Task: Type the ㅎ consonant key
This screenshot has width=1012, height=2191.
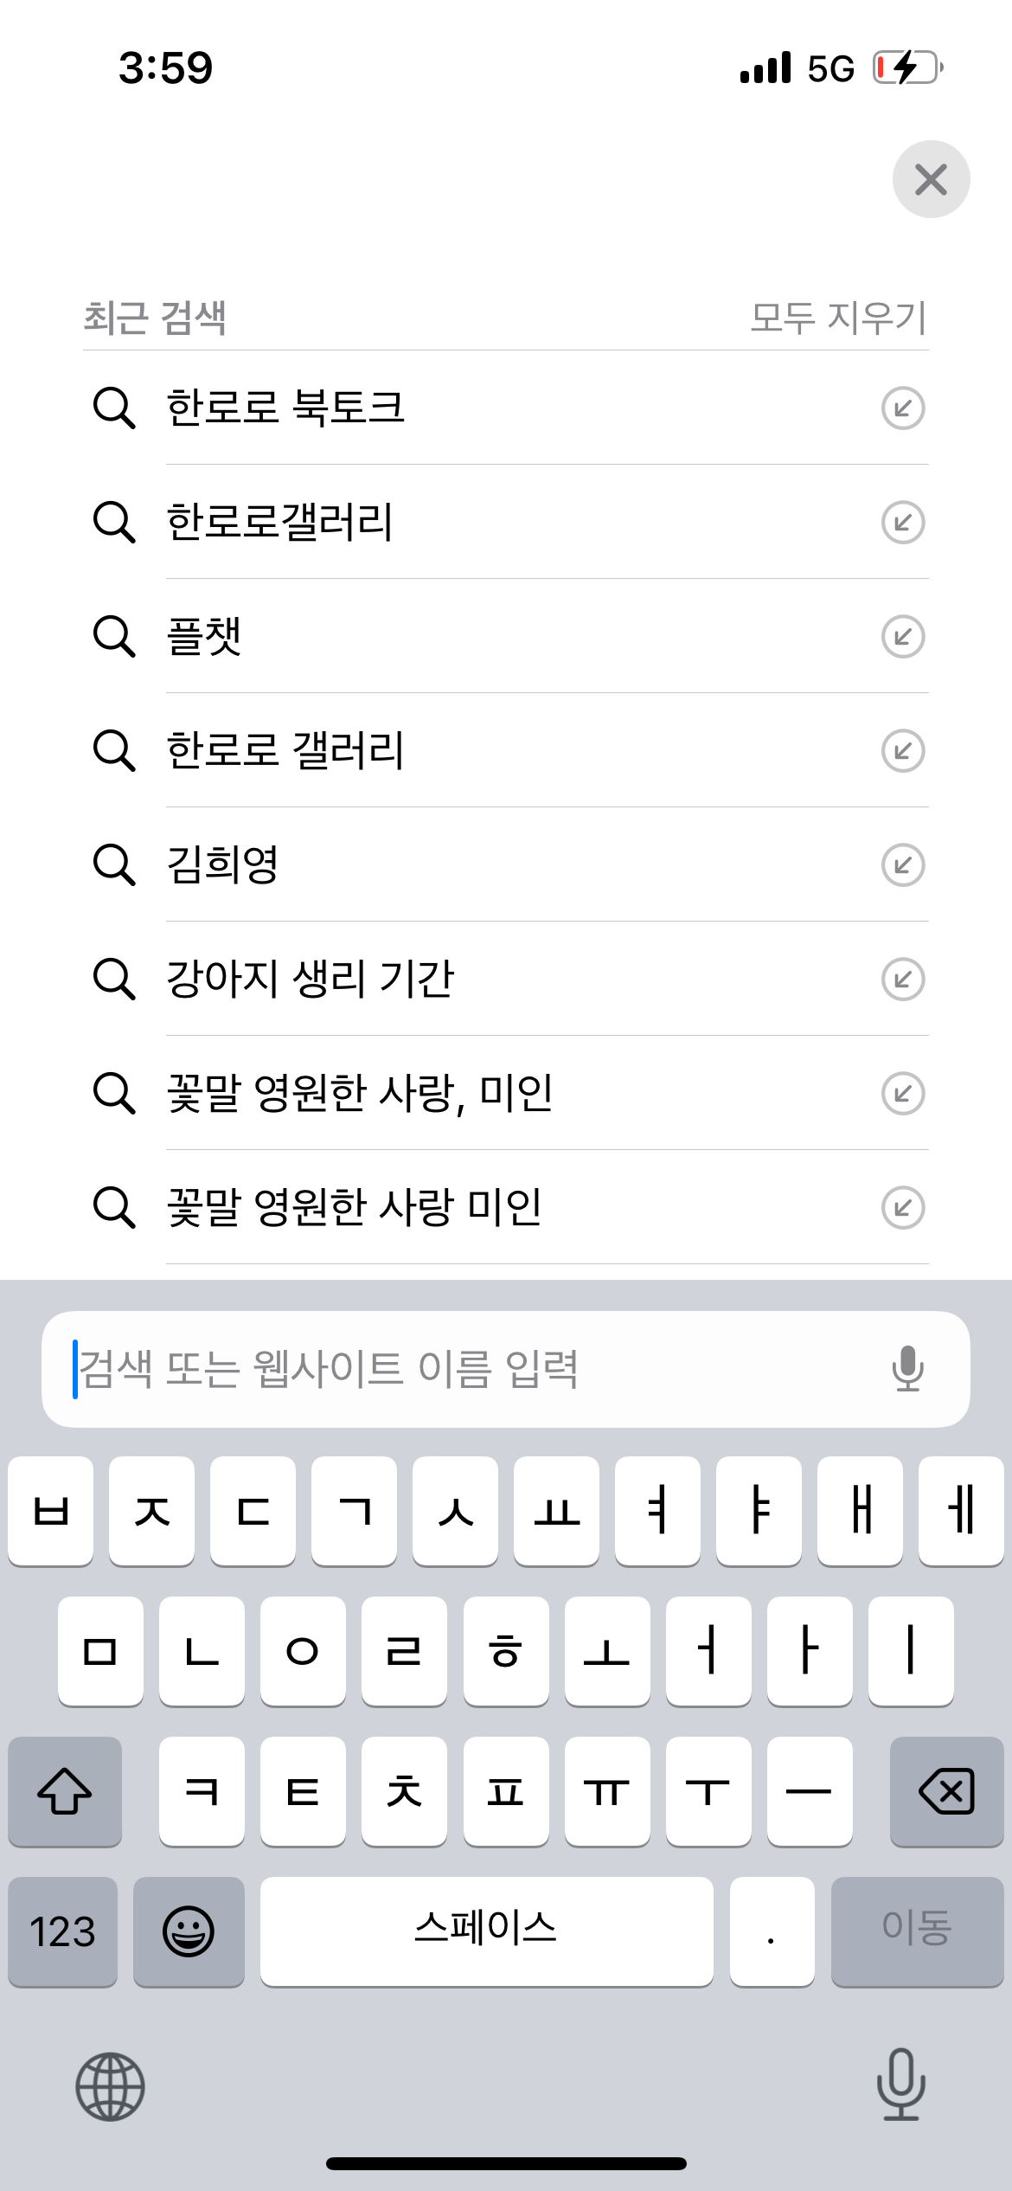Action: [505, 1651]
